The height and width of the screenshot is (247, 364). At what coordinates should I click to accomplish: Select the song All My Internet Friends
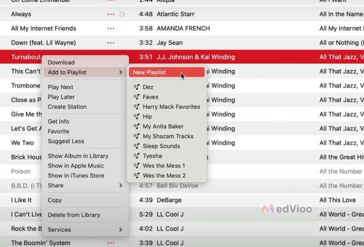pyautogui.click(x=44, y=28)
